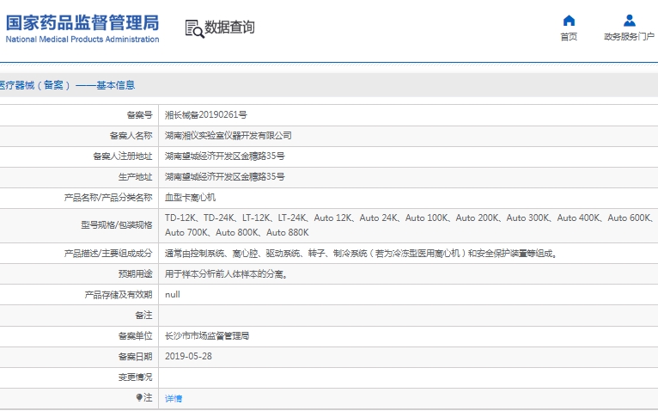The image size is (658, 417).
Task: Click the 数据查询 heading text
Action: click(229, 28)
